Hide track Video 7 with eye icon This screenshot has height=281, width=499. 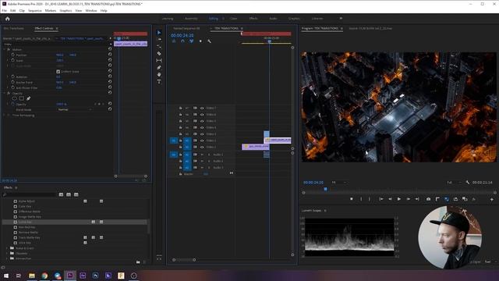pyautogui.click(x=202, y=108)
